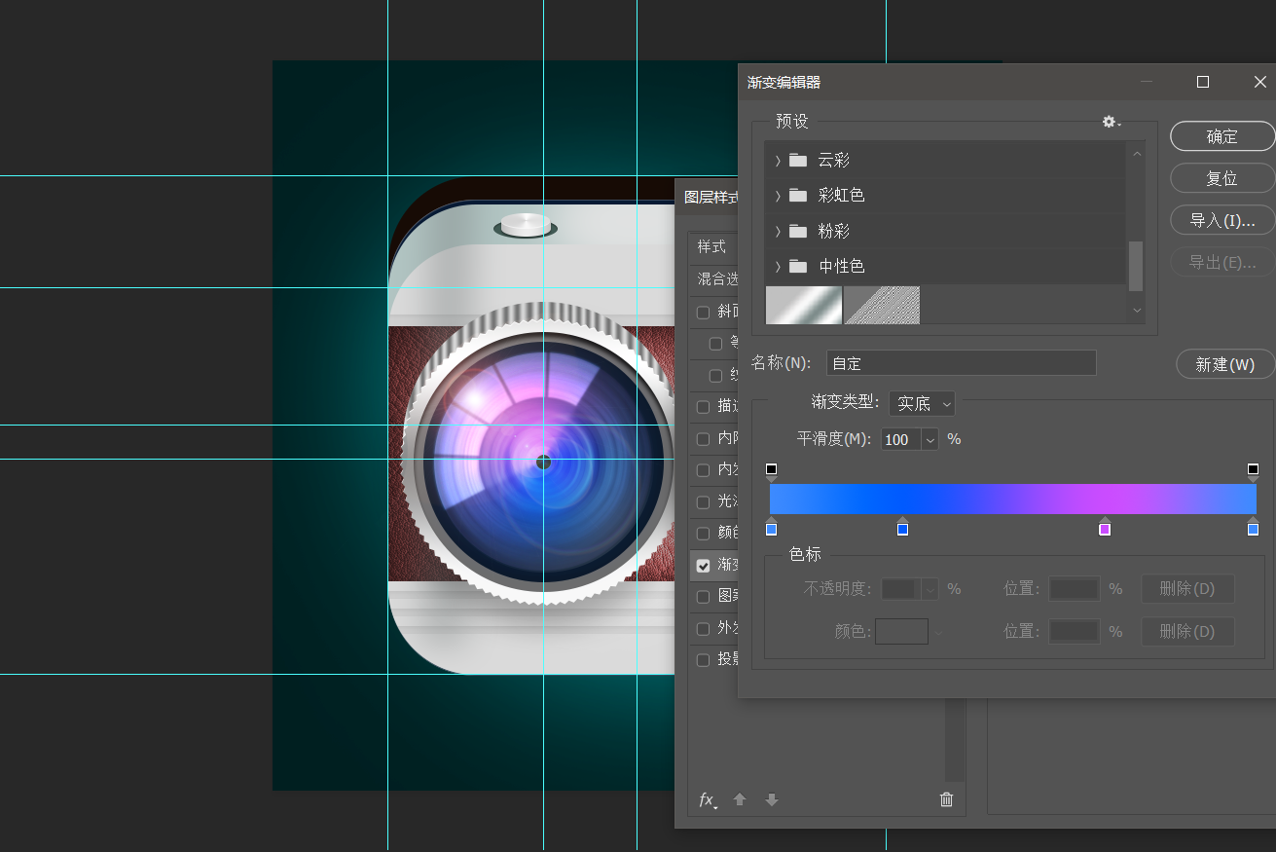Select the 样式 styles header item

point(711,246)
